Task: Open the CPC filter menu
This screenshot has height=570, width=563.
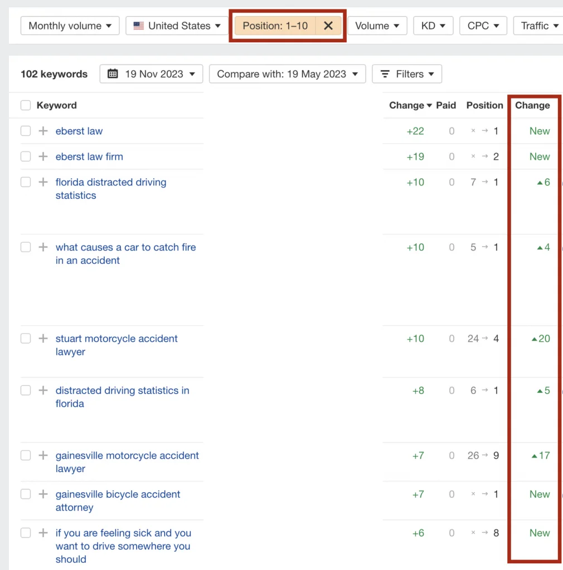Action: click(x=483, y=26)
